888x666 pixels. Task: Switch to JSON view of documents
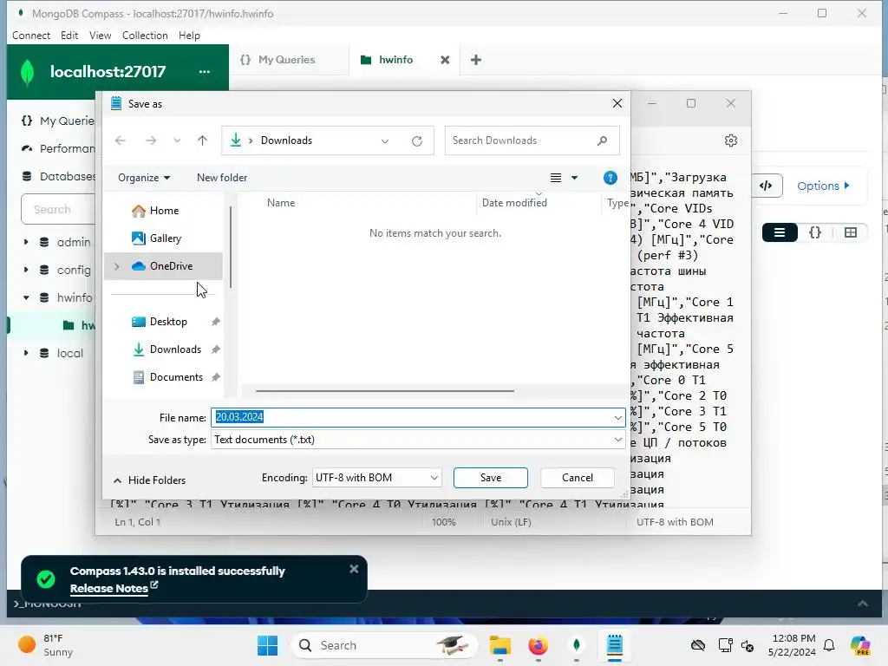pos(815,232)
